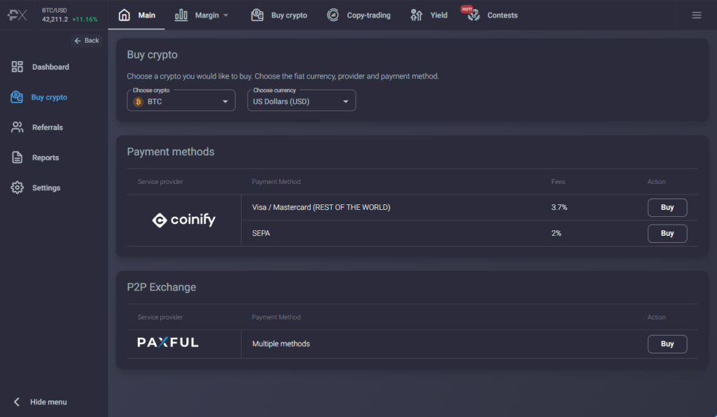Open the Choose crypto dropdown

pyautogui.click(x=181, y=100)
